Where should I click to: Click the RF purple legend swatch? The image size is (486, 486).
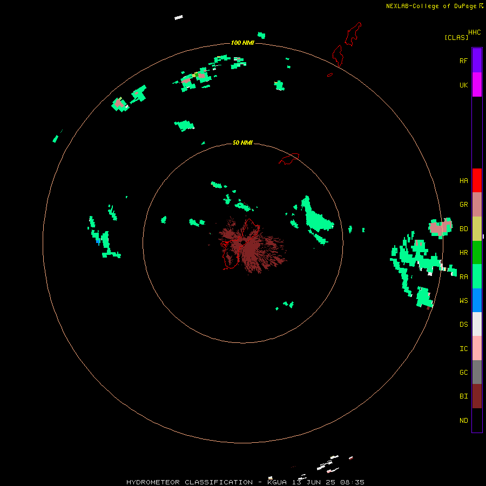477,60
